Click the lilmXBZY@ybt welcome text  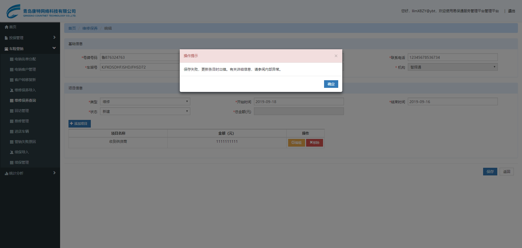(450, 11)
